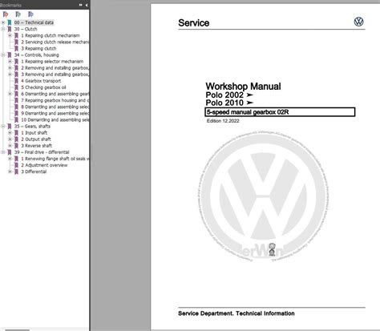Expand the 00 – Technical data node
The height and width of the screenshot is (331, 380).
click(x=3, y=22)
